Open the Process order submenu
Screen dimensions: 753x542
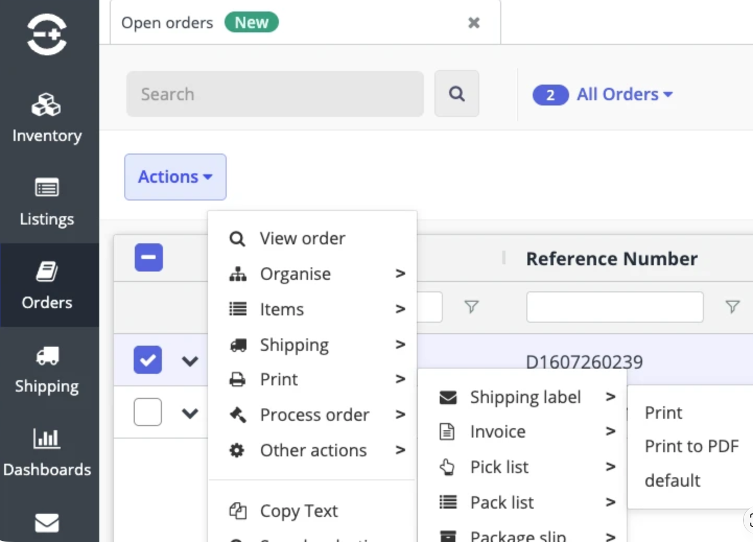pyautogui.click(x=312, y=415)
